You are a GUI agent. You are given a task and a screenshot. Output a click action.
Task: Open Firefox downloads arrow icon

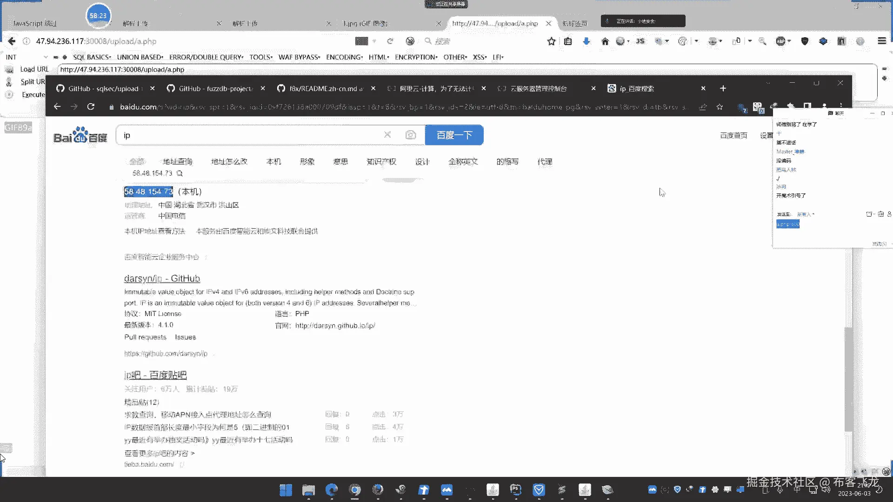click(586, 41)
